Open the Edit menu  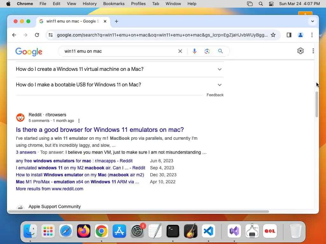click(x=56, y=4)
